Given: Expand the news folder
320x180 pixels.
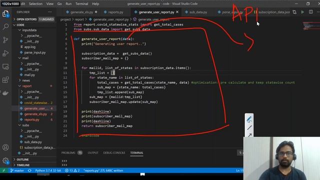Looking at the screenshot, I should pyautogui.click(x=34, y=80).
